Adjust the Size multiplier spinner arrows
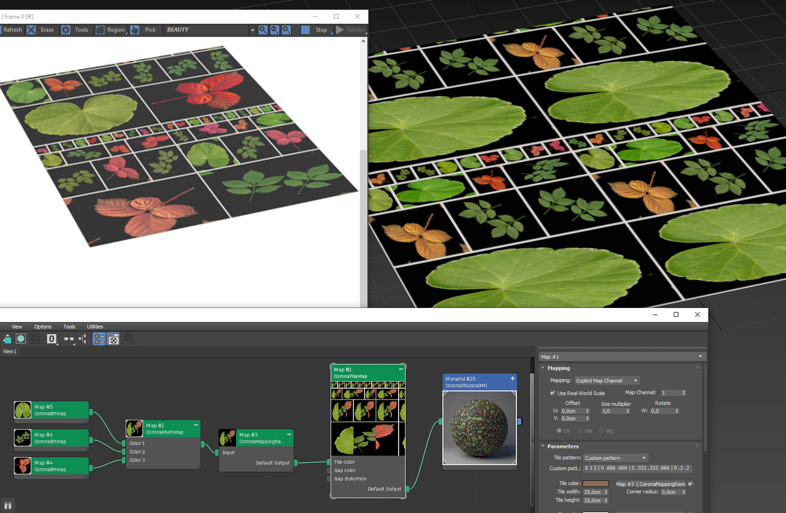The height and width of the screenshot is (513, 786). (x=628, y=411)
